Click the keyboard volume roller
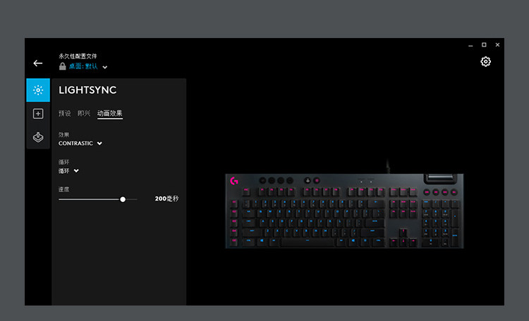 (x=441, y=177)
